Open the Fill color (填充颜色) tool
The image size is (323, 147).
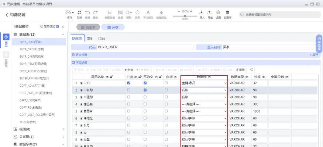(161, 13)
